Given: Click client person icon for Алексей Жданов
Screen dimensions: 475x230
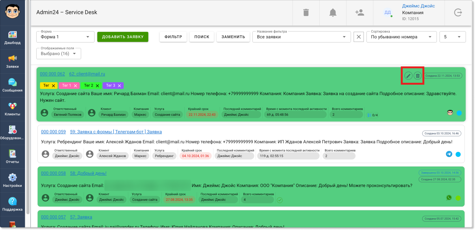Looking at the screenshot, I should tap(90, 154).
